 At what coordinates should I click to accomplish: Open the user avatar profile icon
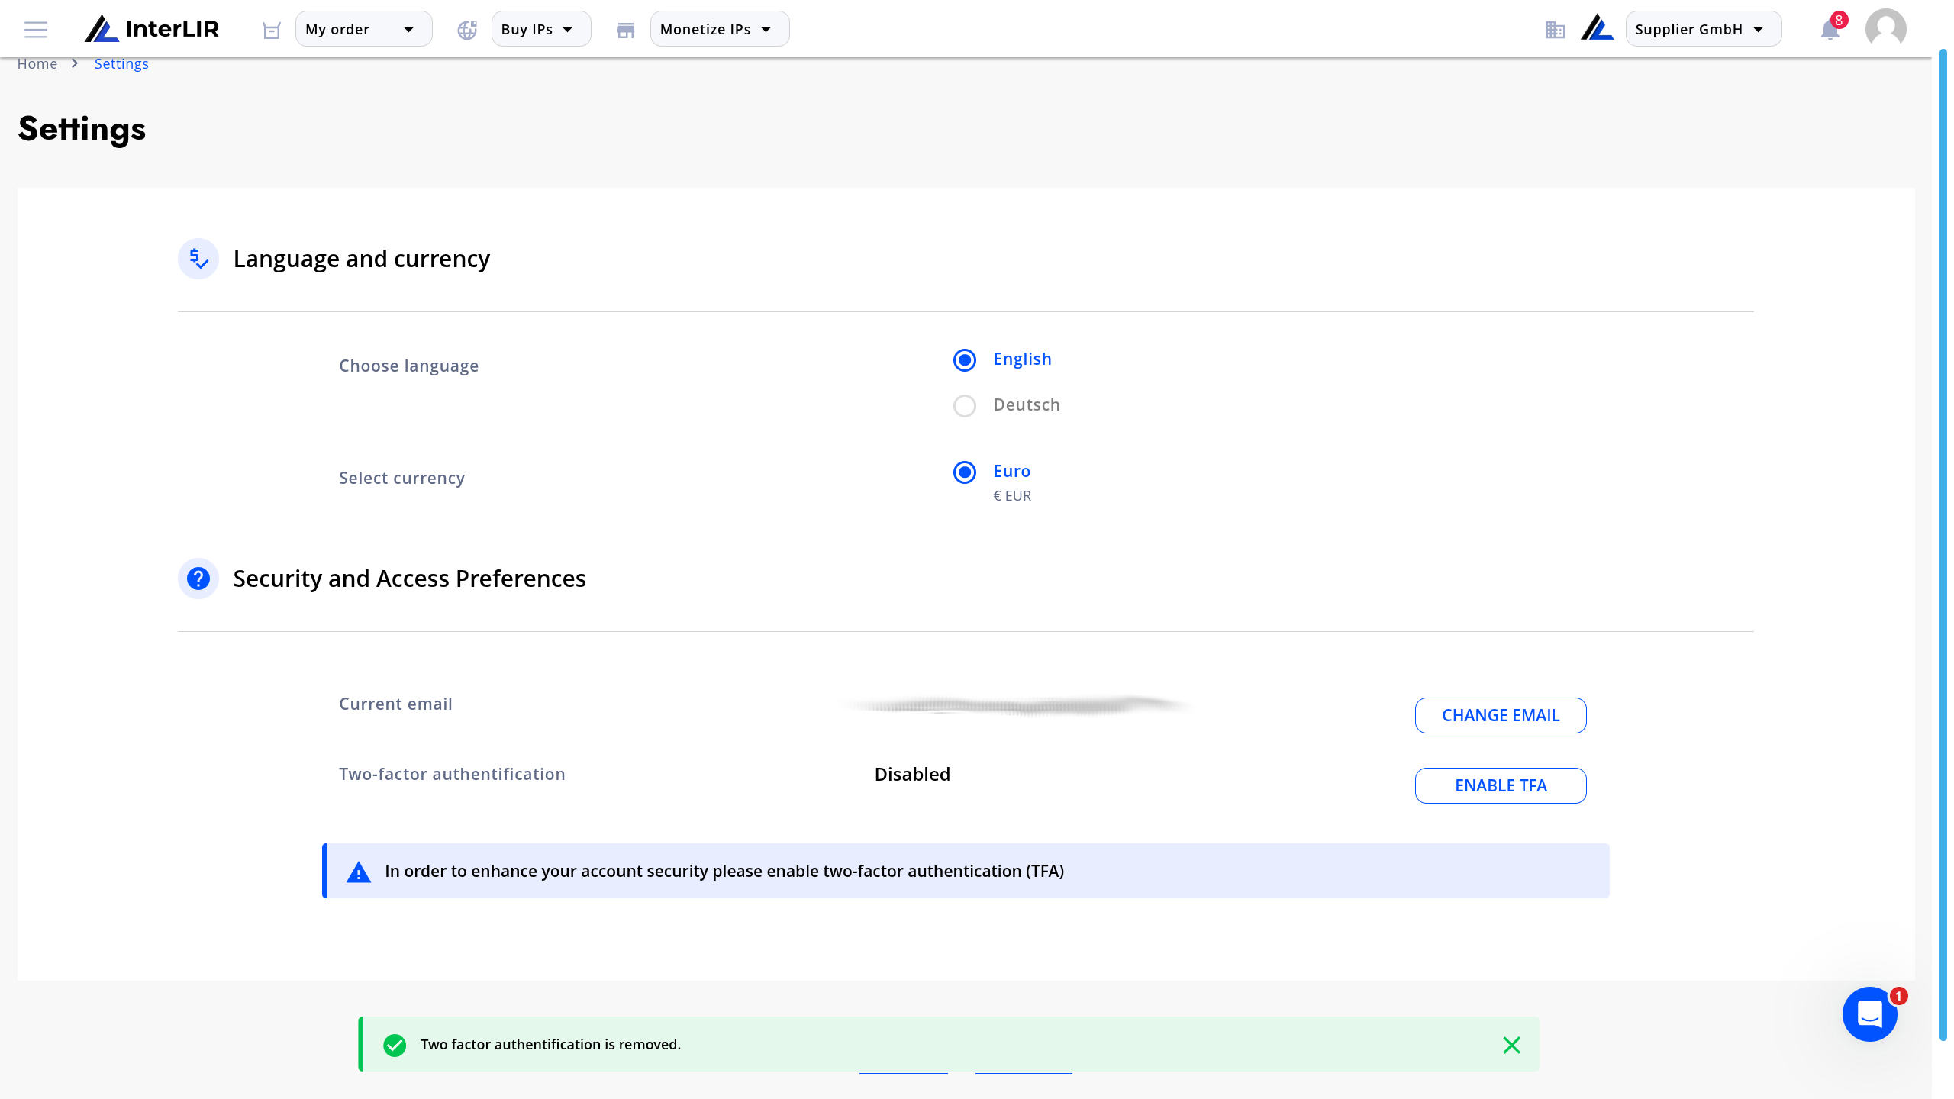(1886, 29)
